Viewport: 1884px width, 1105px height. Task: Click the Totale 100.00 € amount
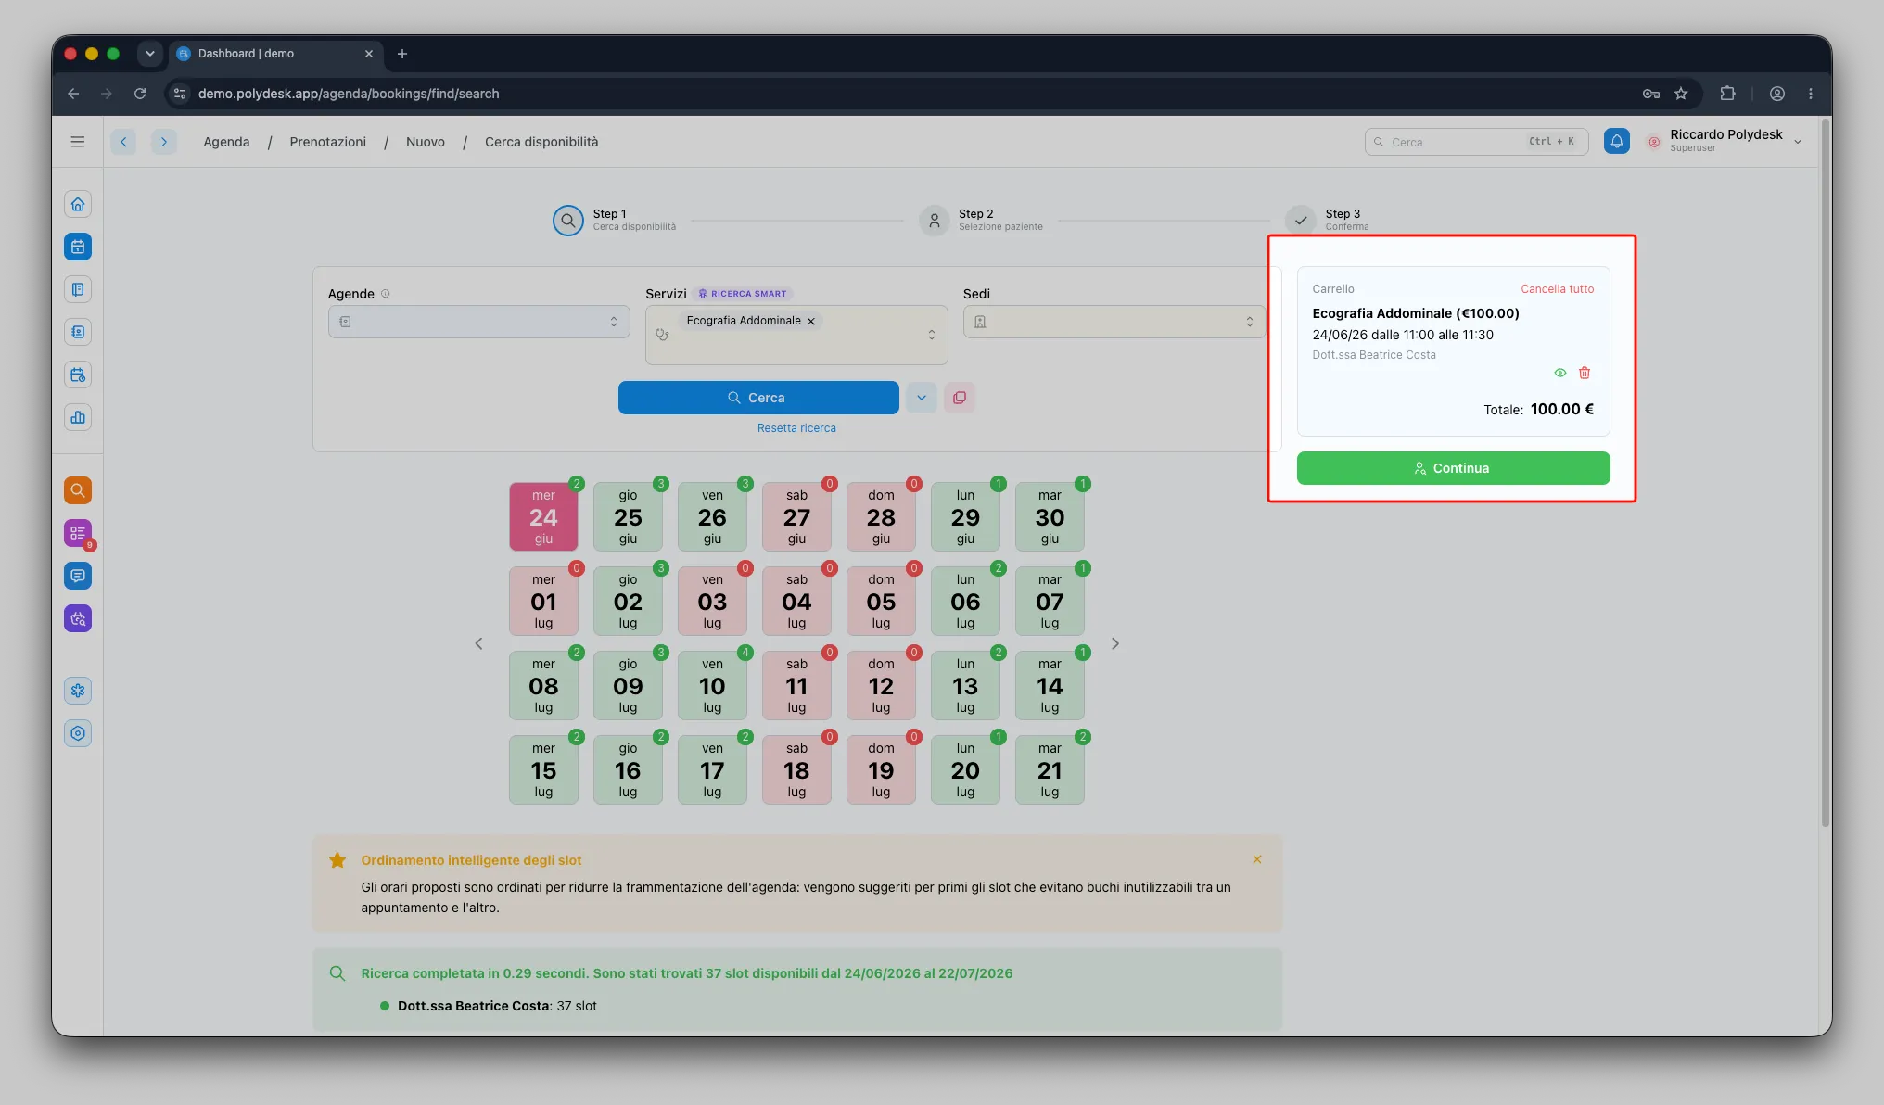[x=1562, y=409]
